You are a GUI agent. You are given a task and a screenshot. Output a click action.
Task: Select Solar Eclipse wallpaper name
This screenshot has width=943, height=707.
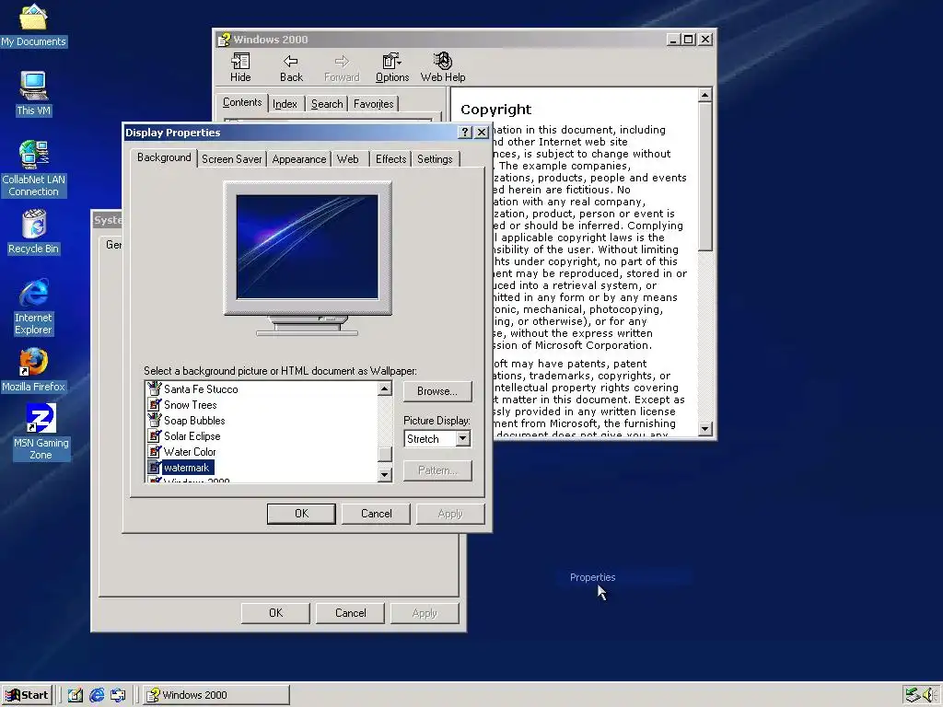coord(192,435)
